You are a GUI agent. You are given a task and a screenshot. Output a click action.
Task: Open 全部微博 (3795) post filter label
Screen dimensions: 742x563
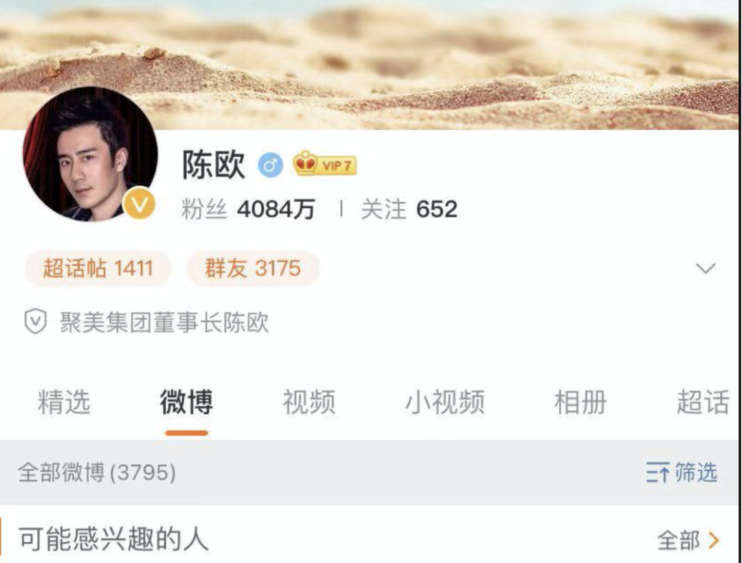pos(97,472)
